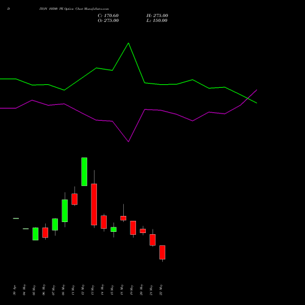Select the 15 May date label

click(x=112, y=290)
